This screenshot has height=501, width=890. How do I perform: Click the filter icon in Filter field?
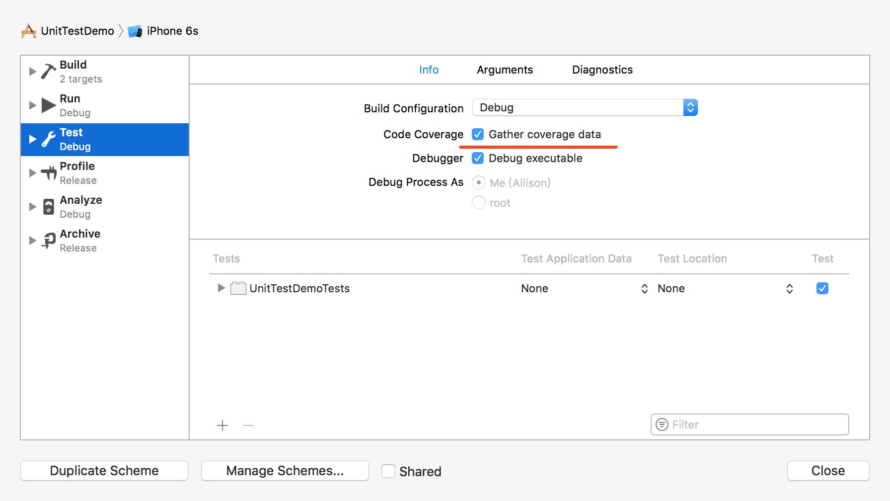[x=662, y=424]
